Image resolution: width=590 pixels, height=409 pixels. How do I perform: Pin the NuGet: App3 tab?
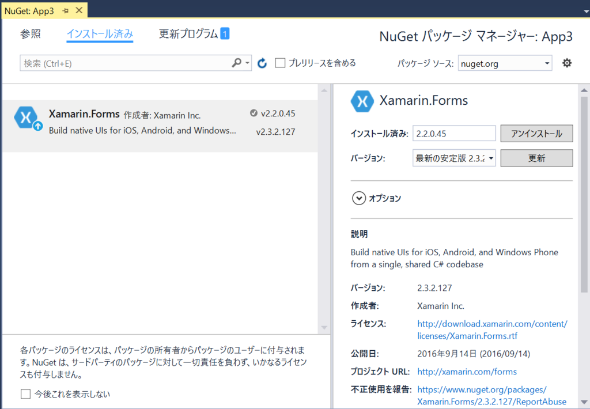(66, 11)
